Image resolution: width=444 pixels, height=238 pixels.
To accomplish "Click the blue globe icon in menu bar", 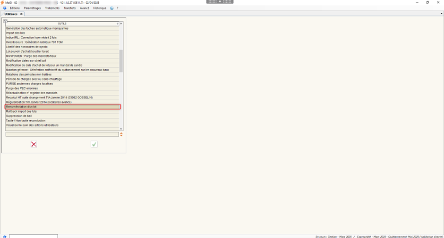I will pyautogui.click(x=111, y=8).
